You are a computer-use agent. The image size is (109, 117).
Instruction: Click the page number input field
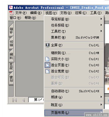[36, 100]
